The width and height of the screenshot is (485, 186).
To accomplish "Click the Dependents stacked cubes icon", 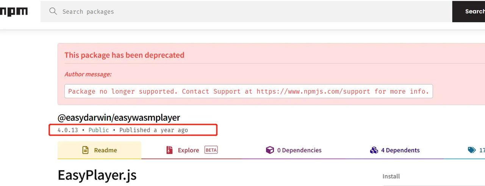I will pos(374,150).
